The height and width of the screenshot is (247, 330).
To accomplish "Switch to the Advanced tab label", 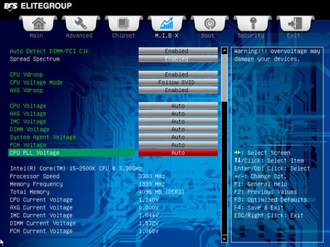I will point(79,36).
